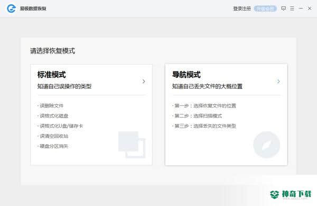This screenshot has width=317, height=206.
Task: Open the hamburger menu icon
Action: pyautogui.click(x=292, y=8)
